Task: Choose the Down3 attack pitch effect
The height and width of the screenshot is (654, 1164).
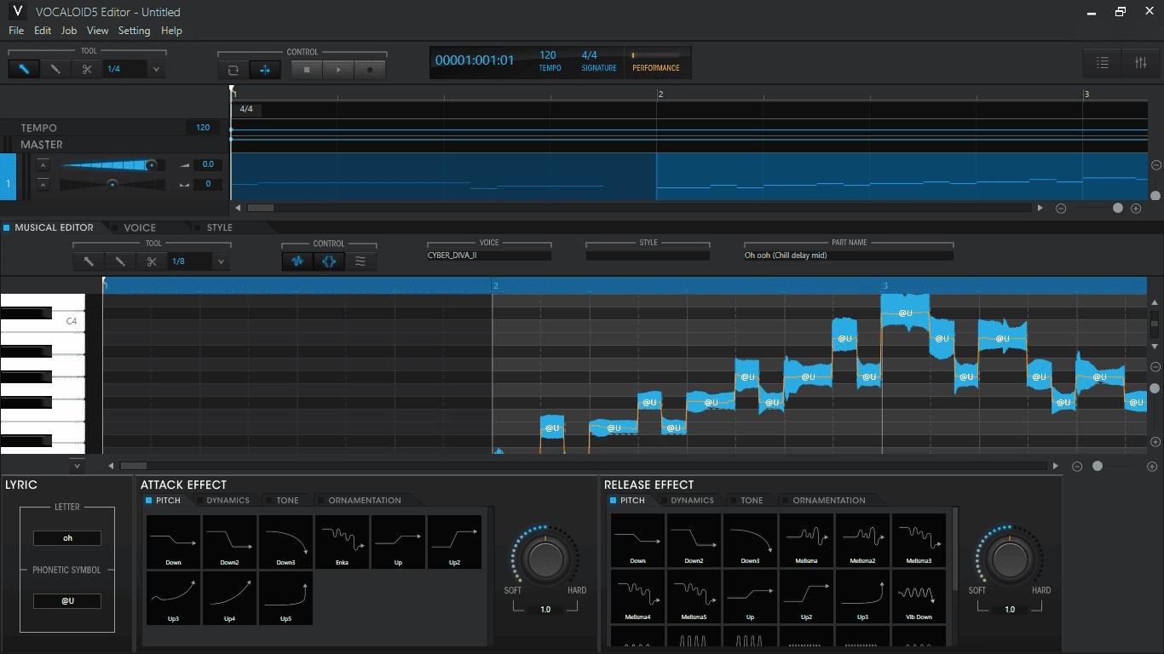Action: pos(285,542)
